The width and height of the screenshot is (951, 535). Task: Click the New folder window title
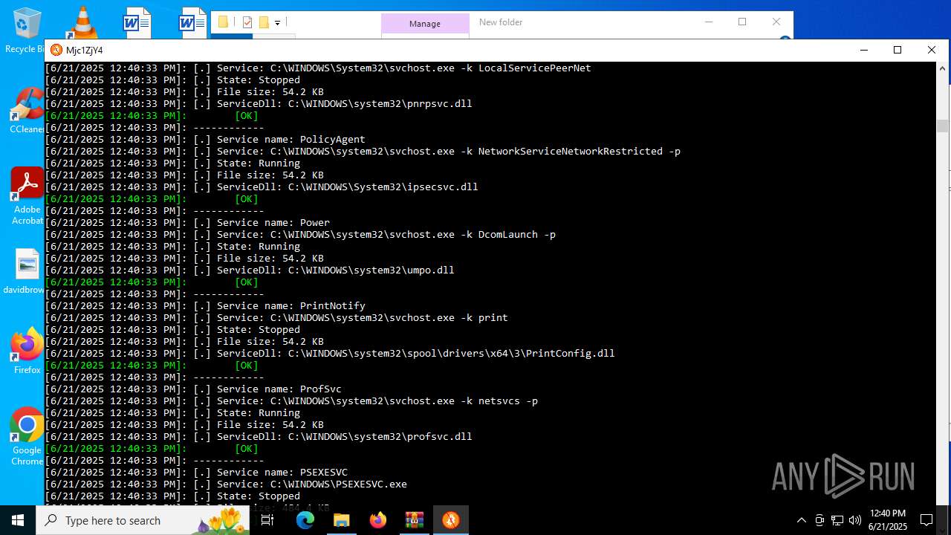pos(501,22)
